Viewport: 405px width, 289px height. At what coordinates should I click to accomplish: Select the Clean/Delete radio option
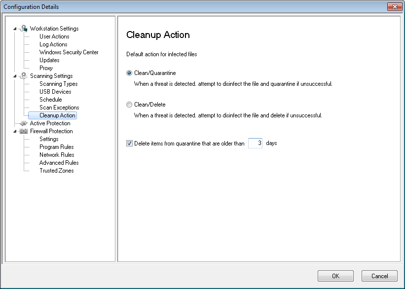(x=129, y=105)
